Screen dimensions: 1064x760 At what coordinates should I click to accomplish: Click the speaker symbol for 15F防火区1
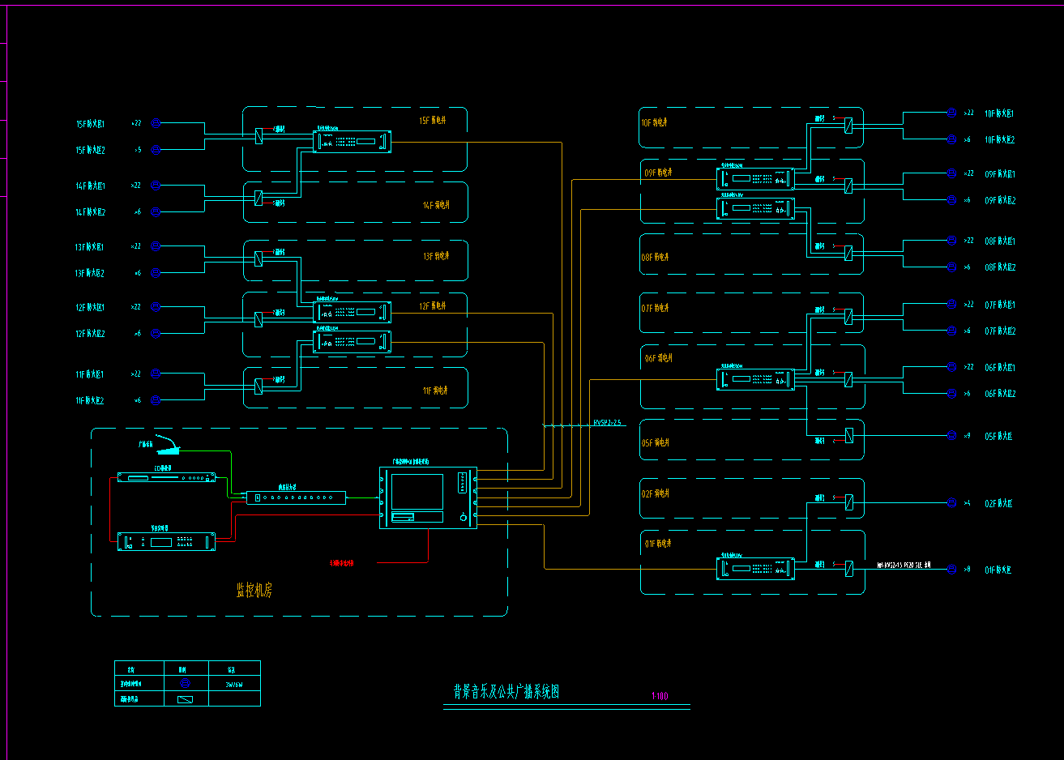156,123
